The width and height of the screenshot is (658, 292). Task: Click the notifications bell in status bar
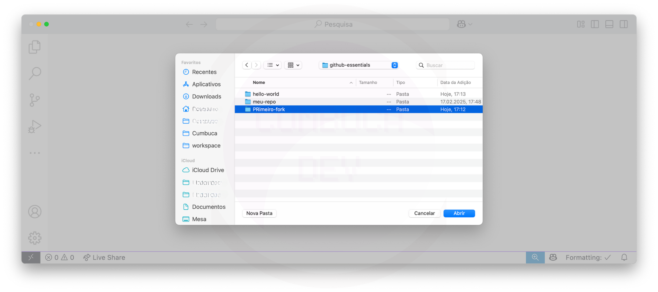pyautogui.click(x=624, y=257)
